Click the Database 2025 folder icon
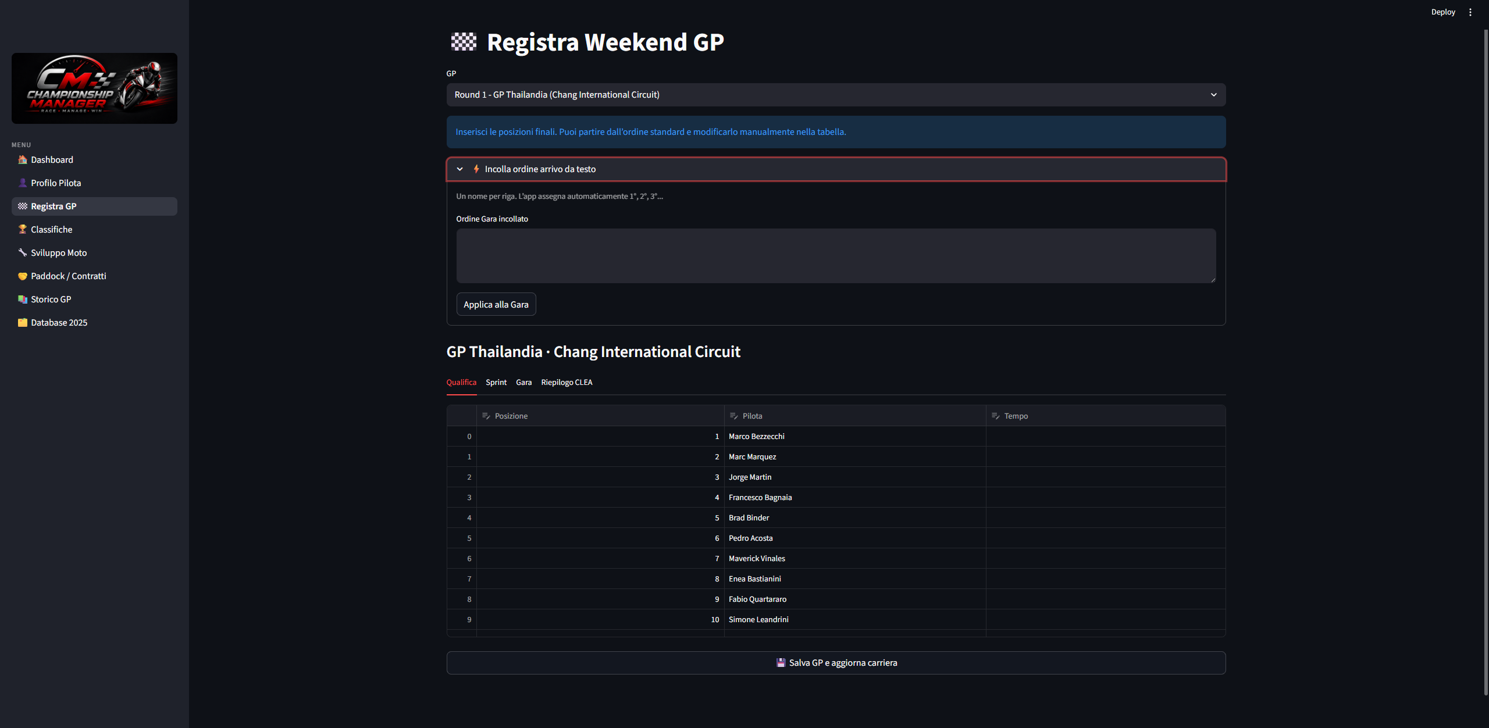 (23, 322)
